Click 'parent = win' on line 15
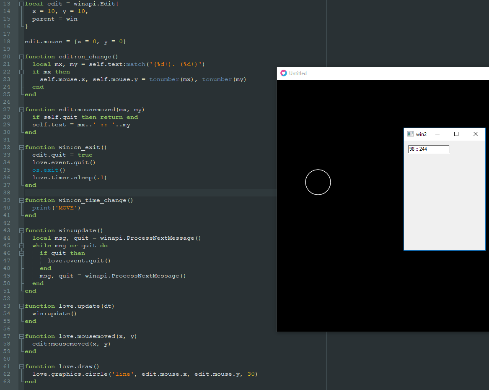This screenshot has width=489, height=390. click(x=55, y=19)
